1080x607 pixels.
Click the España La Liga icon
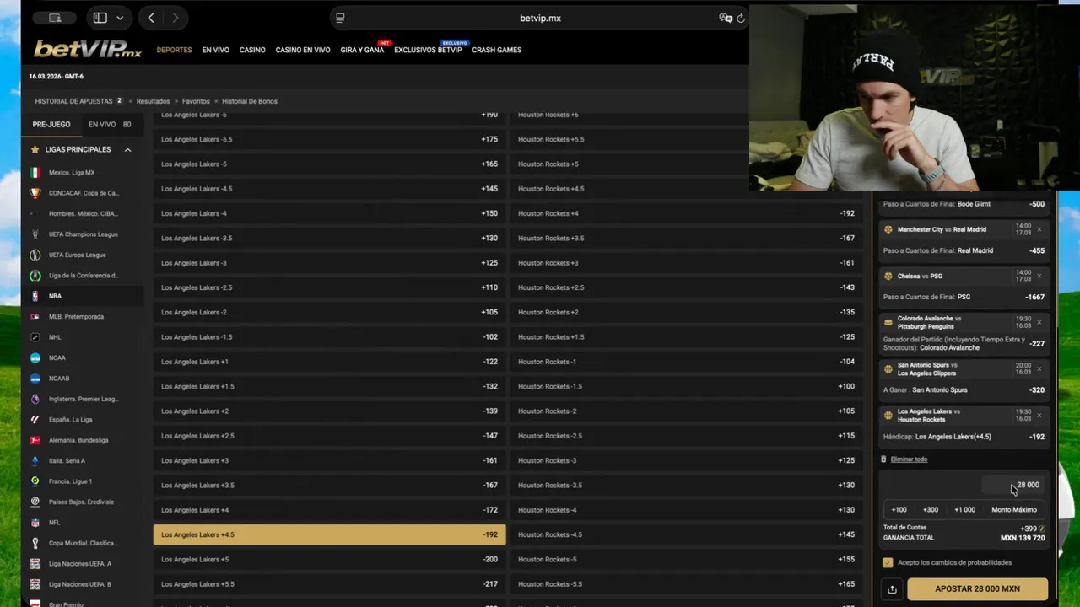[x=35, y=419]
